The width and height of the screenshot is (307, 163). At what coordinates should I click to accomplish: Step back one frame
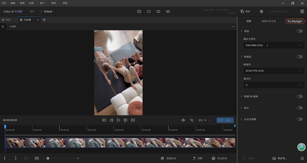pos(111,120)
